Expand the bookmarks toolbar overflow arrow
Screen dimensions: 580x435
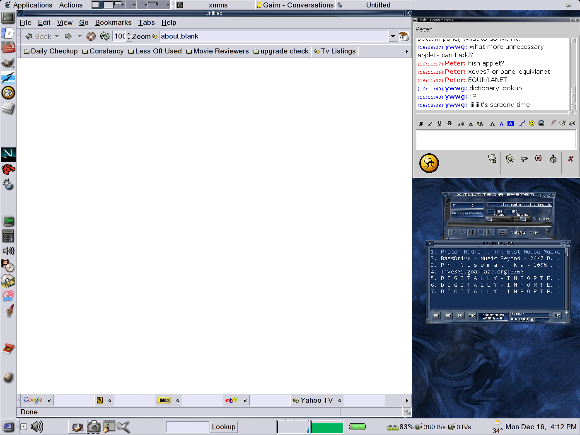click(407, 51)
